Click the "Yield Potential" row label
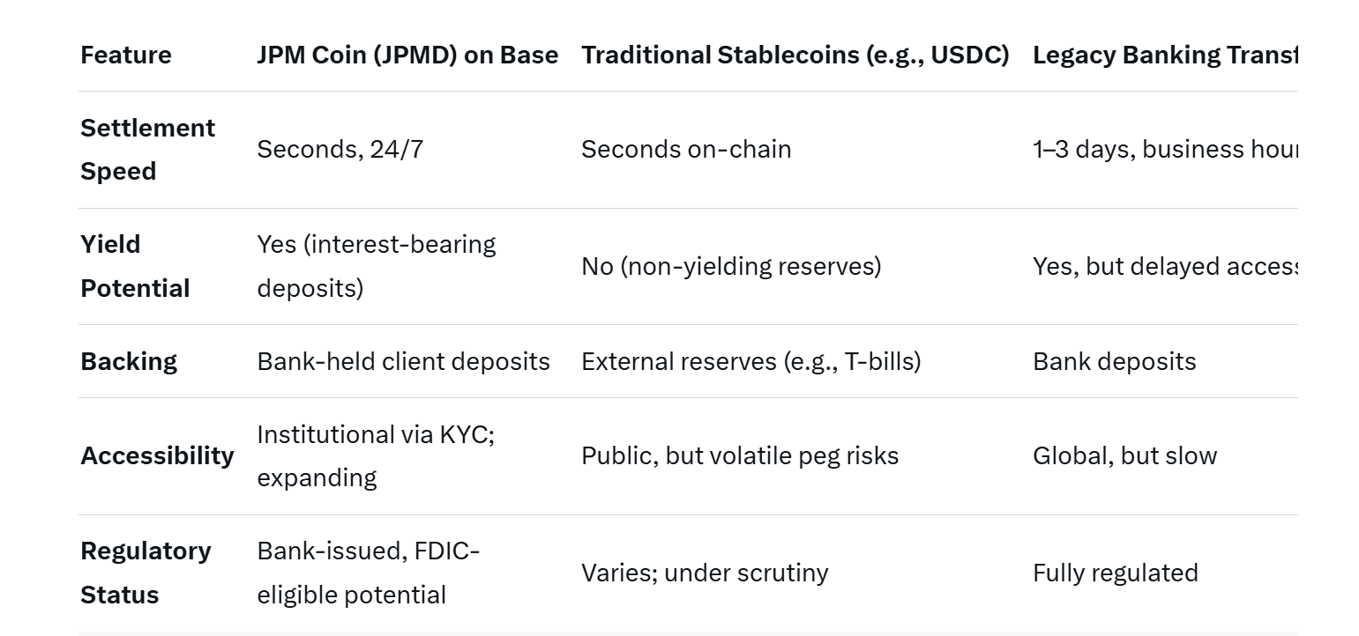The image size is (1359, 636). (135, 266)
